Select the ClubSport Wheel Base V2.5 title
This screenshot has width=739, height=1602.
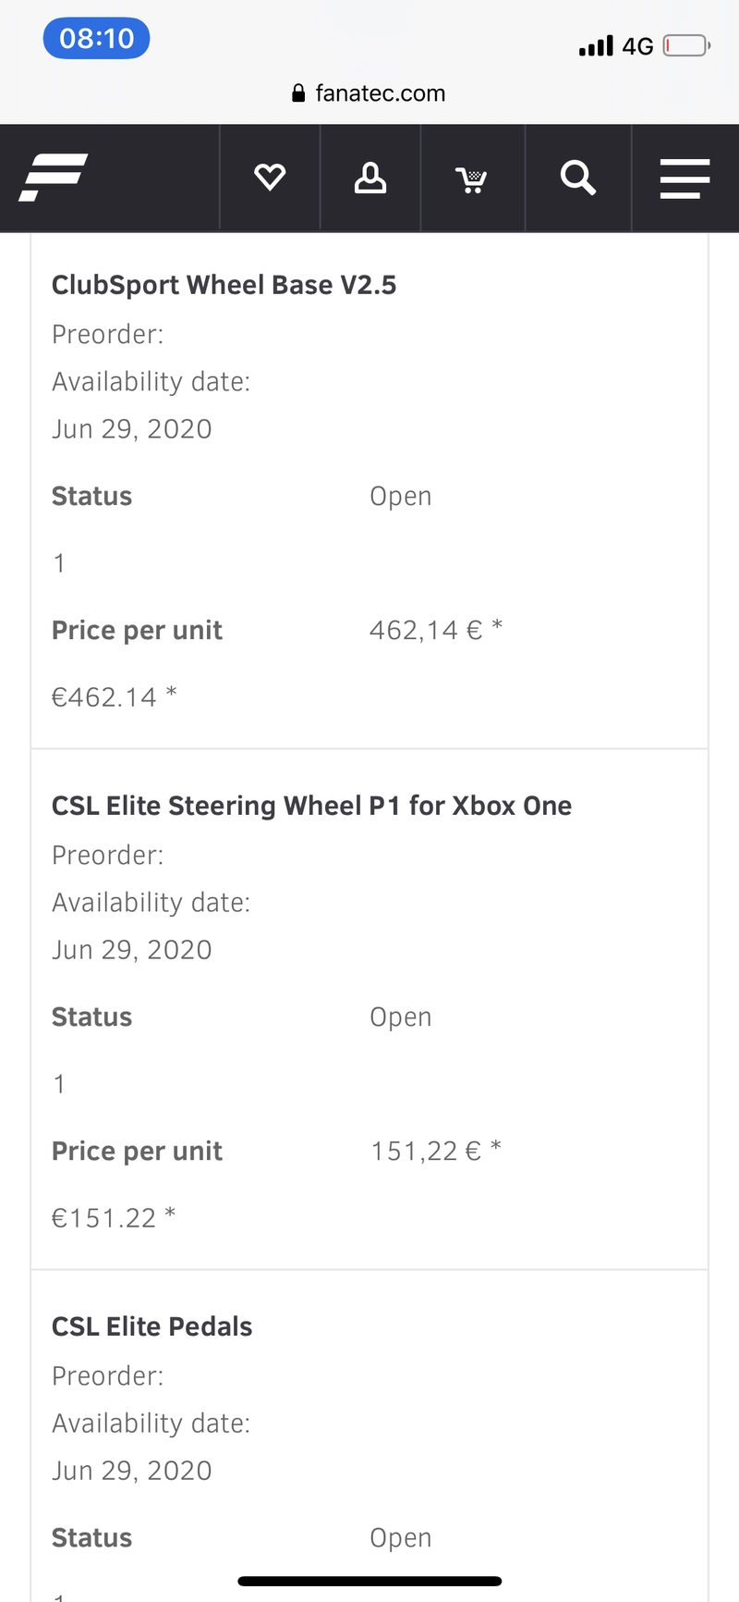click(x=224, y=285)
